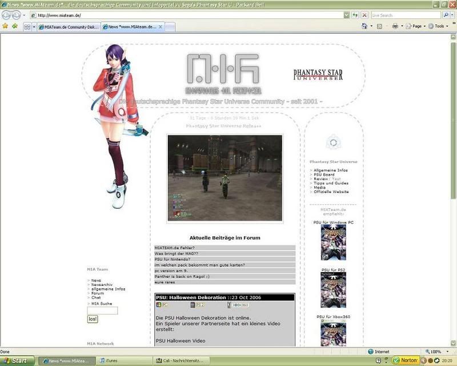Go back with the browser Back arrow
The image size is (457, 366).
tap(6, 15)
